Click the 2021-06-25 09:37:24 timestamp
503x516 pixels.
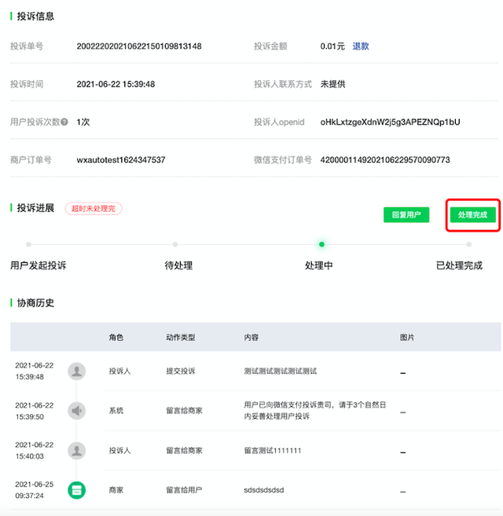pyautogui.click(x=35, y=490)
